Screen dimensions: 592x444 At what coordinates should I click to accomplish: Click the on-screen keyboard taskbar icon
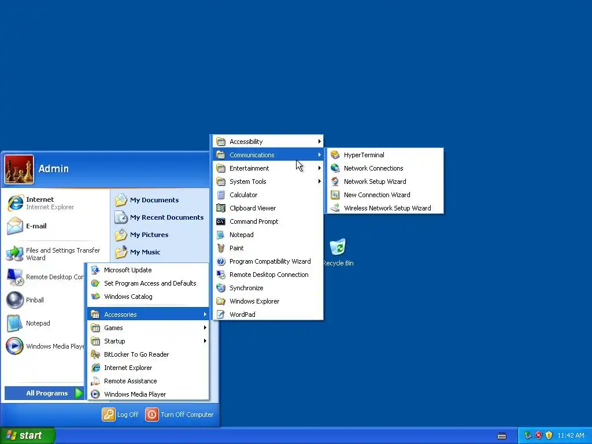click(x=502, y=436)
